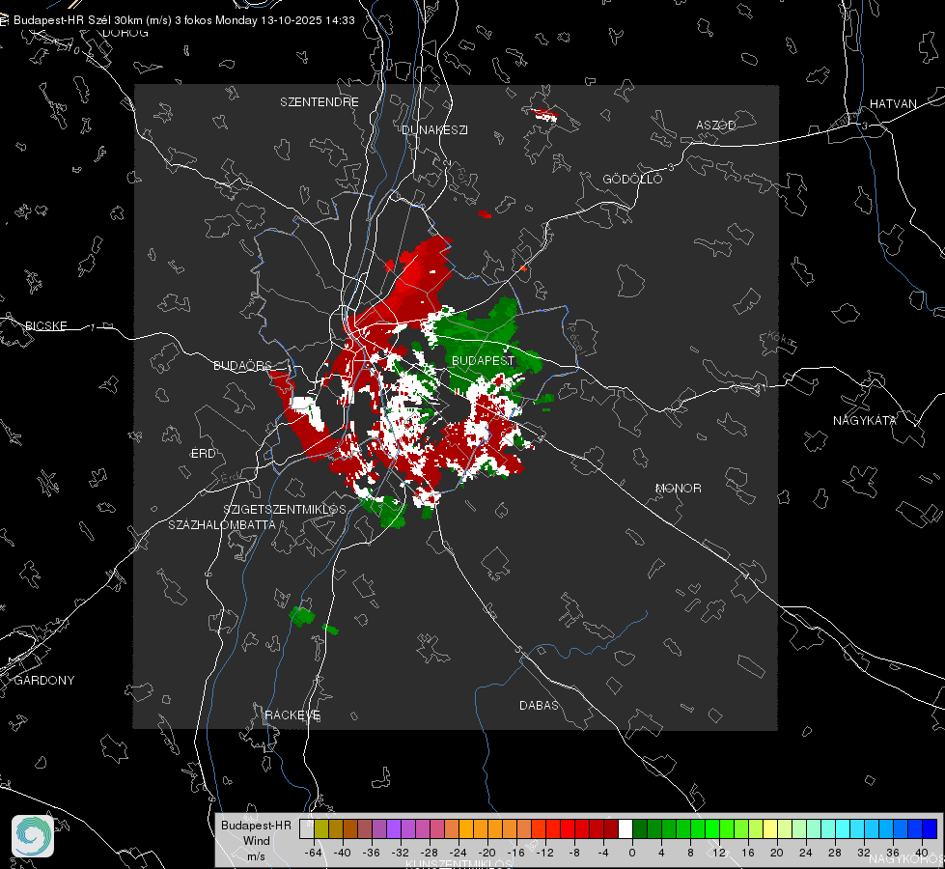This screenshot has height=869, width=945.
Task: Click the Wind label in the legend
Action: pos(256,841)
